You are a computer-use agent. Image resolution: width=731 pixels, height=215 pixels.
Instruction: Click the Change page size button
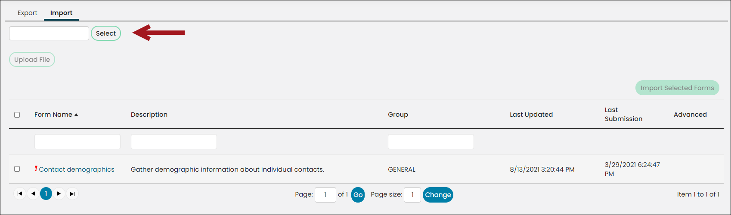(438, 195)
